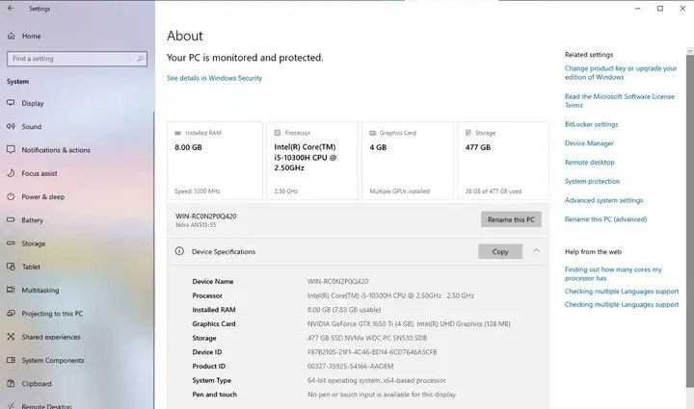Click inside the Find a setting box

click(x=77, y=59)
